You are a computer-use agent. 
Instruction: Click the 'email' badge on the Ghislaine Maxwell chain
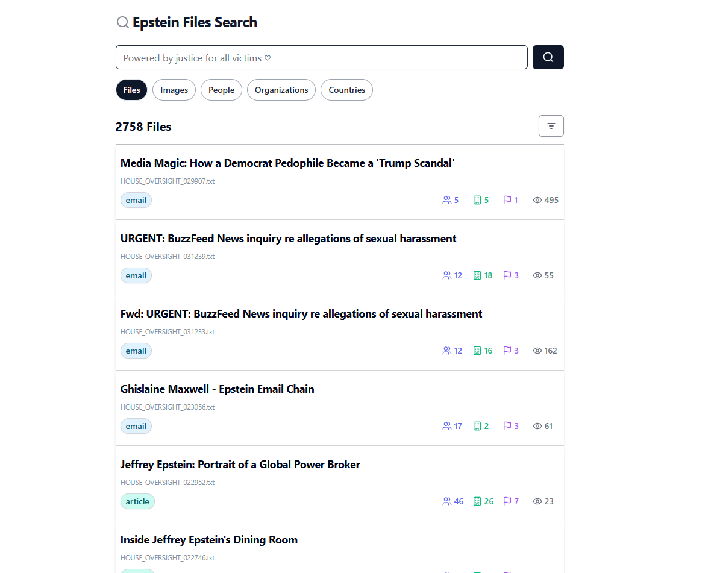(x=136, y=425)
